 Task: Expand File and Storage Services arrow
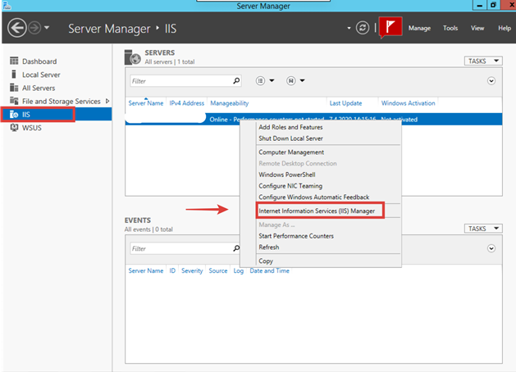coord(107,101)
